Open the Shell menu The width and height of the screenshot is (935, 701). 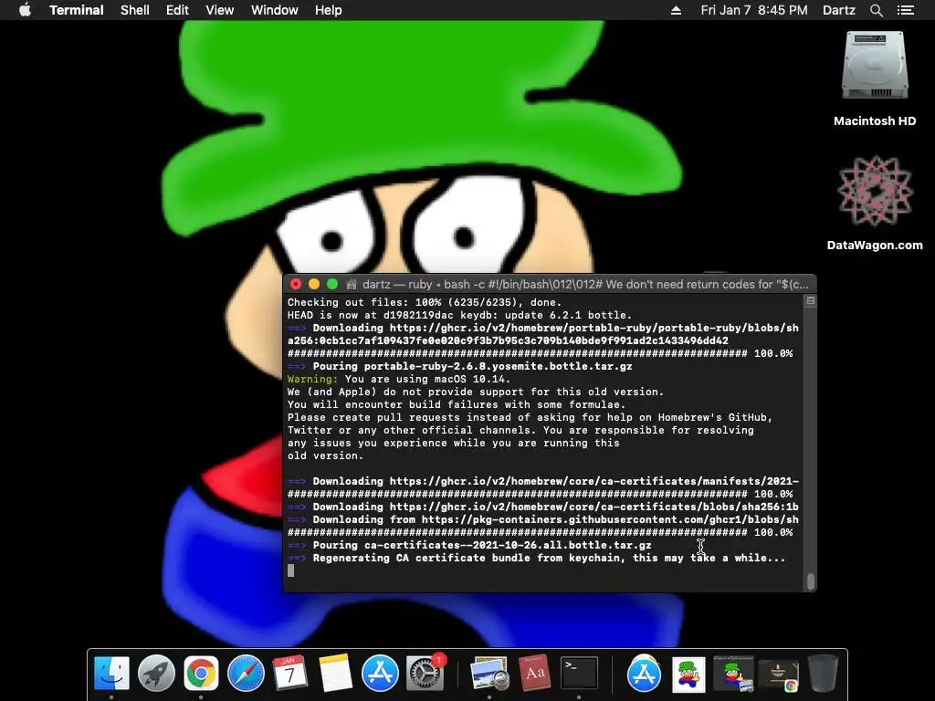pyautogui.click(x=135, y=10)
